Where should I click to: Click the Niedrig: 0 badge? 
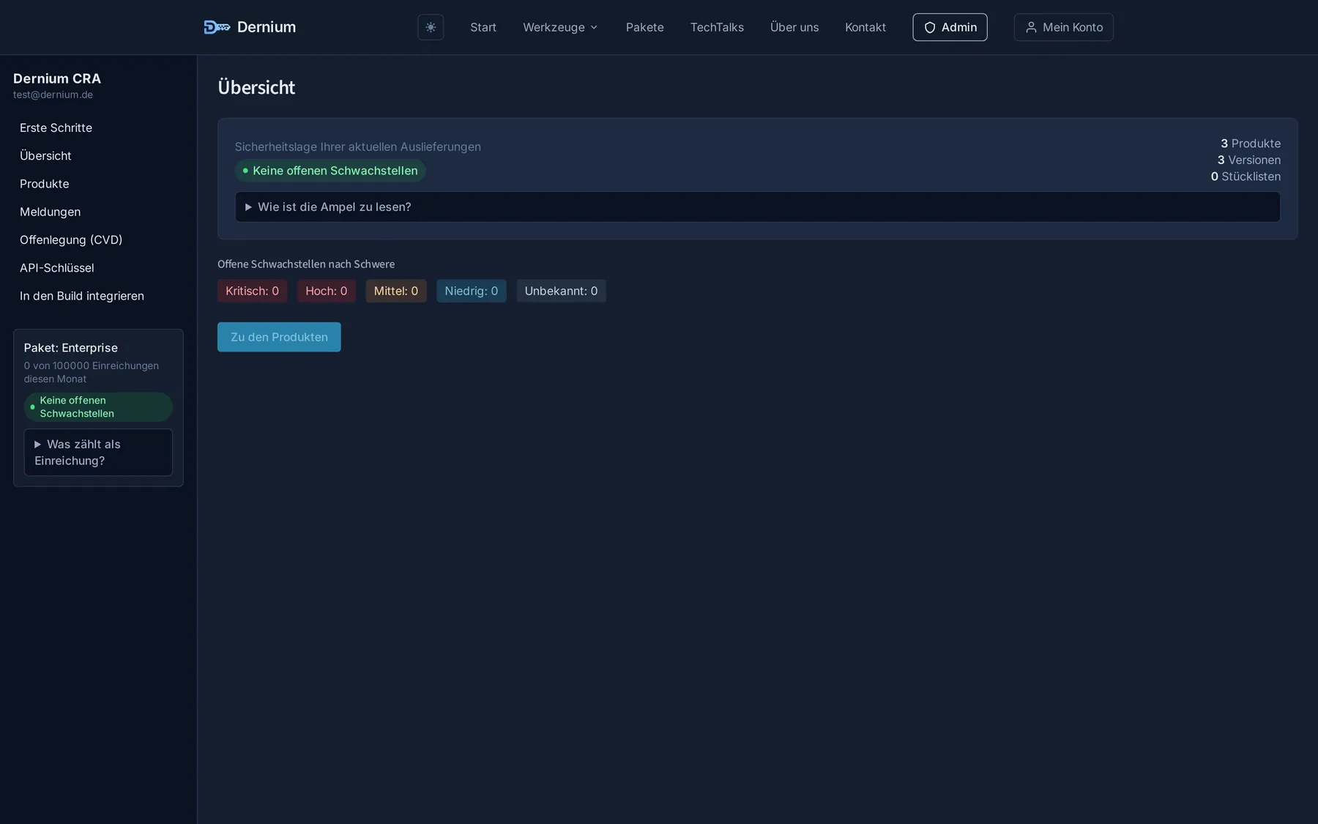472,291
